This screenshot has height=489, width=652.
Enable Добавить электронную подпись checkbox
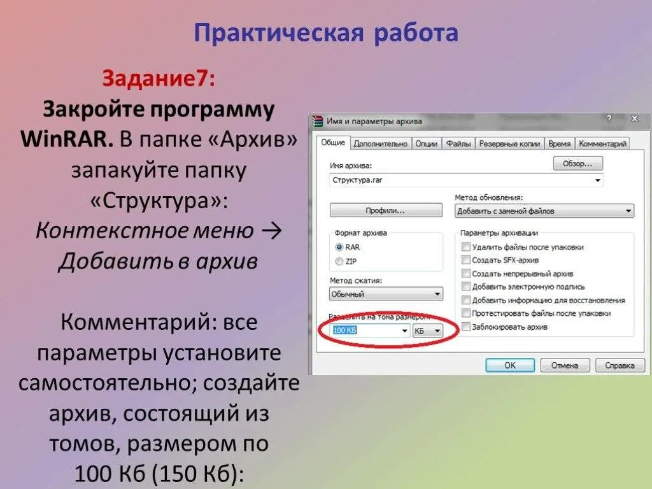point(466,287)
